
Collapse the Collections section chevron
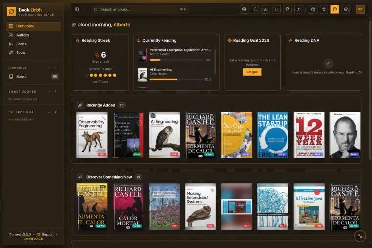[49, 112]
